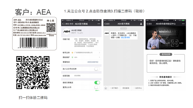Enable the 置顶公众号 switch

(97, 87)
